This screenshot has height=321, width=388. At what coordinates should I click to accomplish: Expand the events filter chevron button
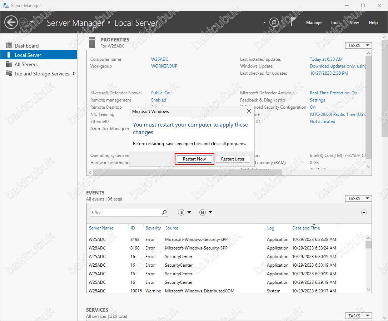click(364, 212)
